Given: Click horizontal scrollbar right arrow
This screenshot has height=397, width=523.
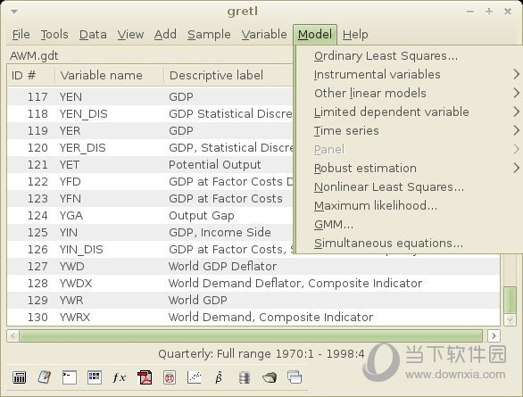Looking at the screenshot, I should (x=494, y=335).
